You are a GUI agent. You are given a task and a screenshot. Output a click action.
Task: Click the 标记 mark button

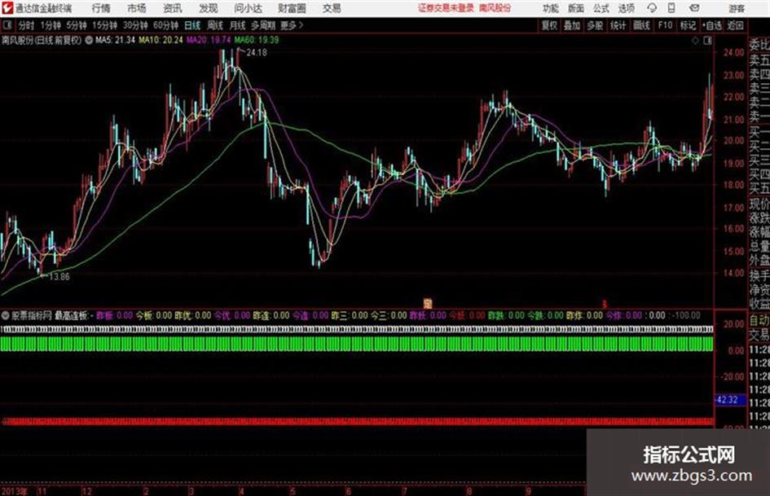tap(688, 25)
